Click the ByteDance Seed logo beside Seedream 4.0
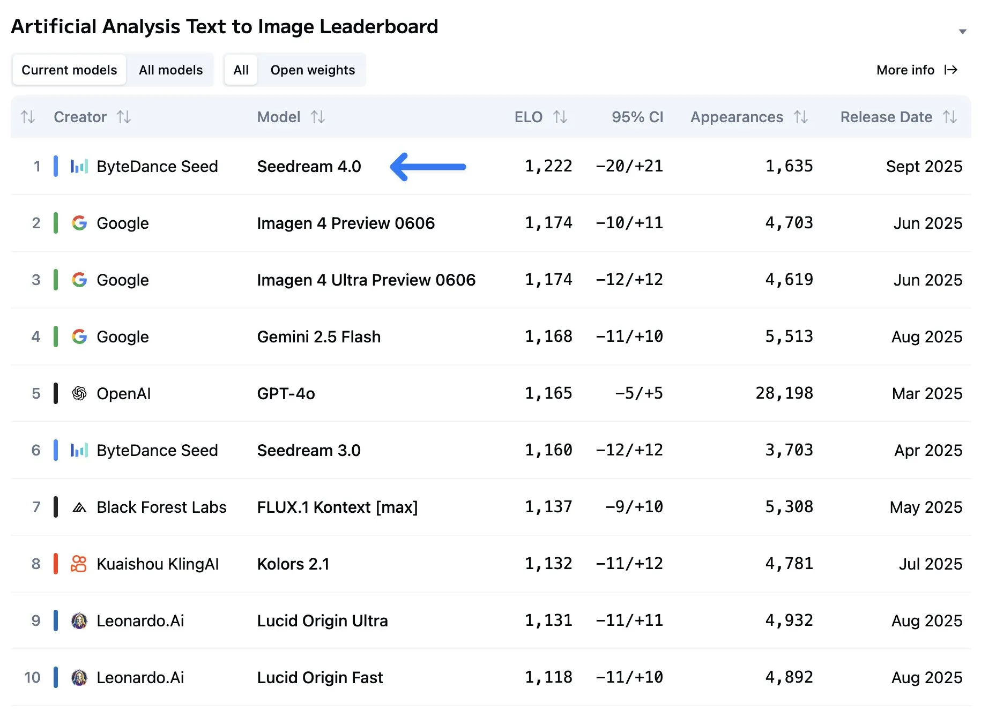Viewport: 996px width, 718px height. 78,166
